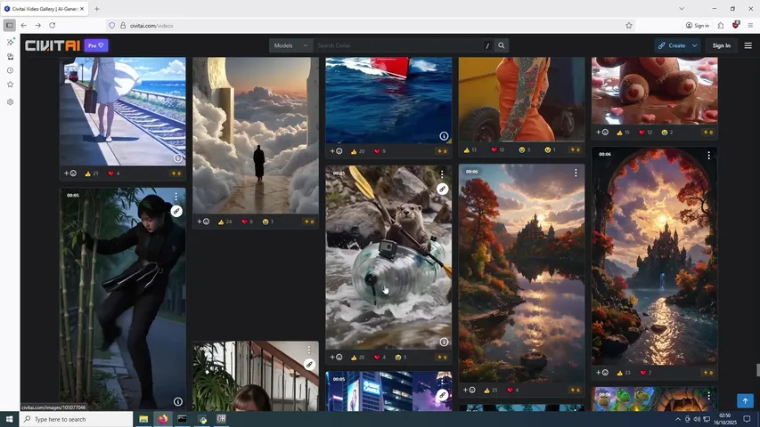Expand the Create button dropdown arrow
This screenshot has height=427, width=760.
pyautogui.click(x=695, y=45)
